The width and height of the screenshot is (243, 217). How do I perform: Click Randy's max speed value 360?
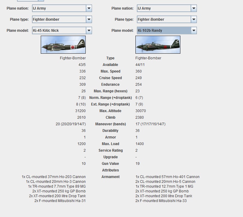click(138, 71)
